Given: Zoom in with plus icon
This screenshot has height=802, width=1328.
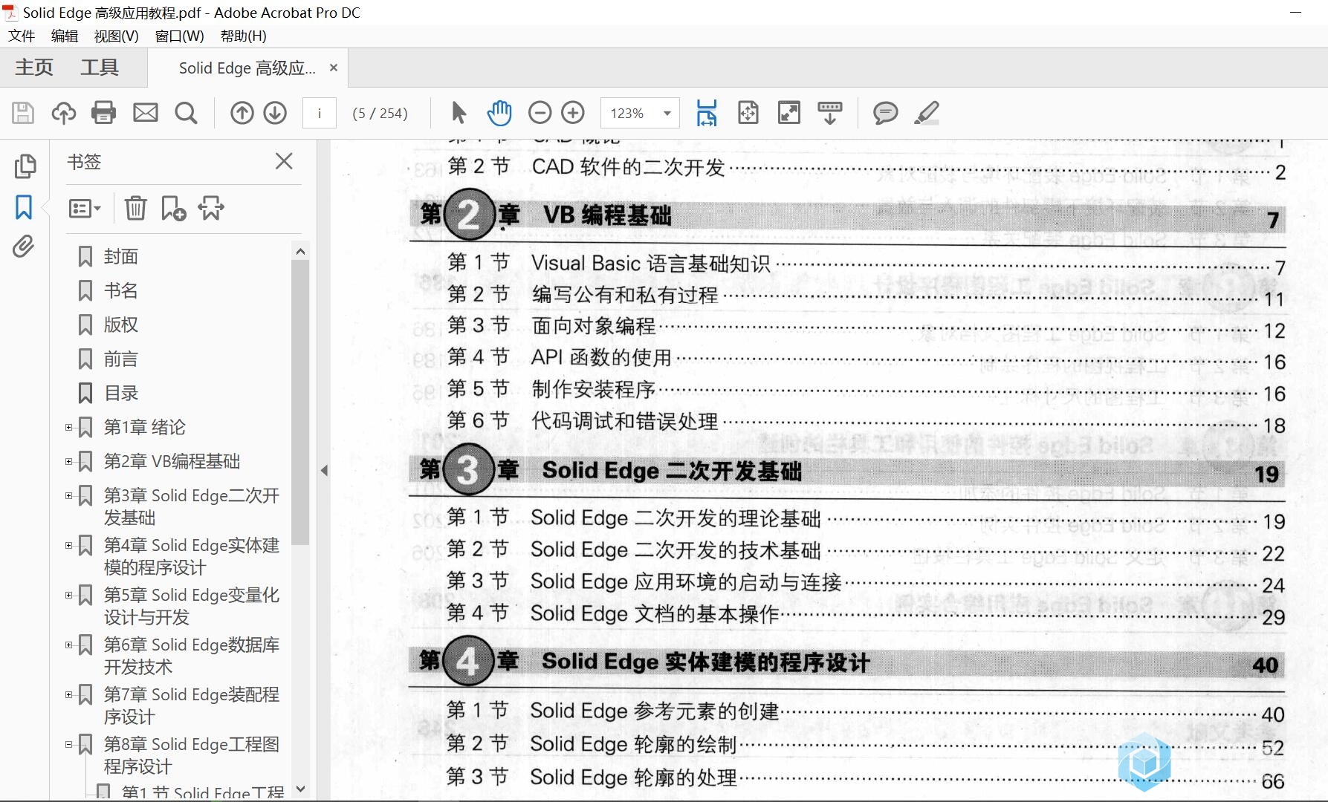Looking at the screenshot, I should pyautogui.click(x=573, y=113).
